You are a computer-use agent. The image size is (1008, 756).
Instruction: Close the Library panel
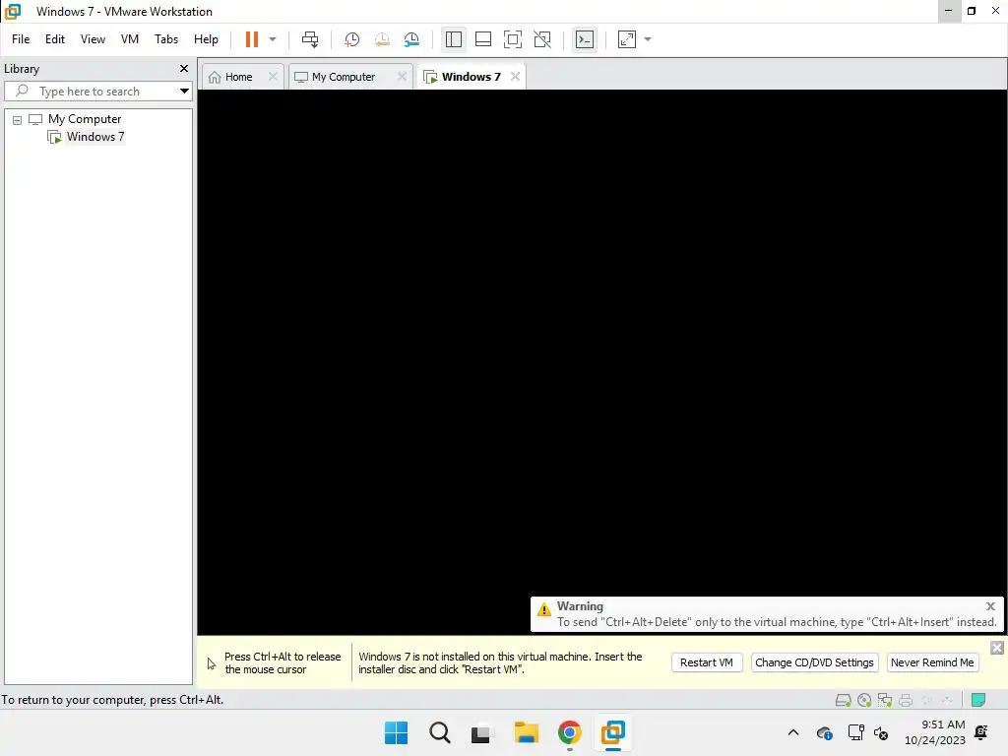(184, 68)
